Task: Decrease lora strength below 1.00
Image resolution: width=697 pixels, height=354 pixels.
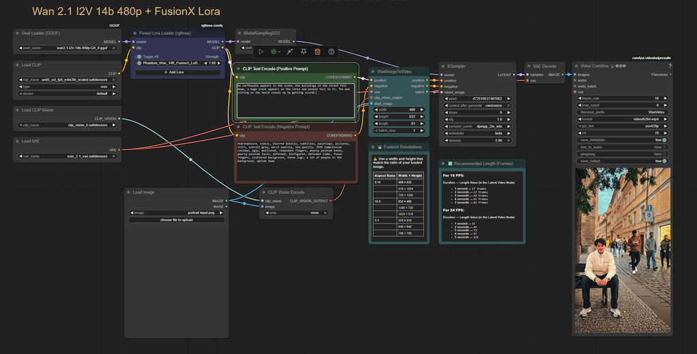Action: pos(206,63)
